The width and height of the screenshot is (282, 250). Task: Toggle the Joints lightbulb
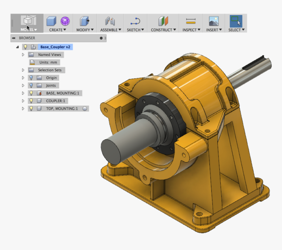point(31,85)
